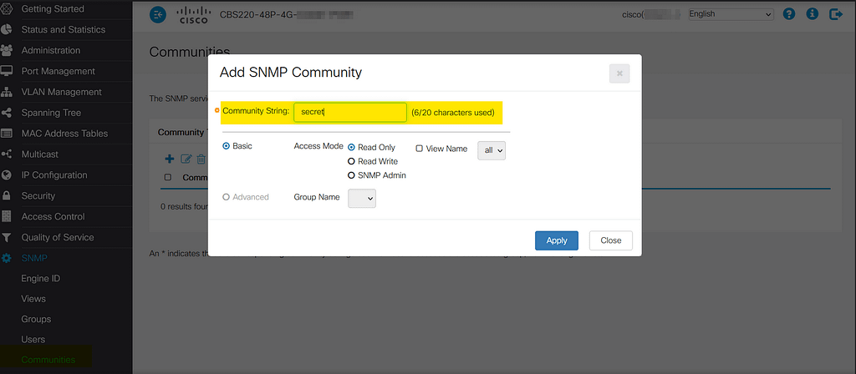Click the help question mark icon
856x374 pixels.
pyautogui.click(x=789, y=14)
